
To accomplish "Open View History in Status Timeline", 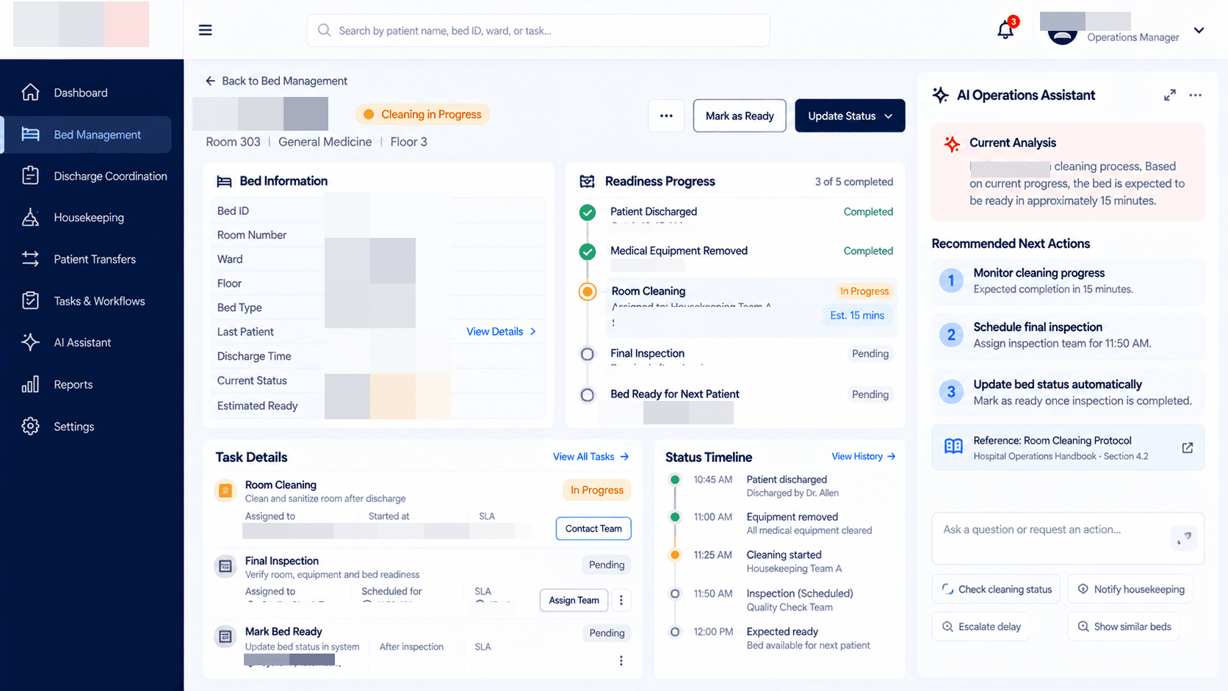I will (864, 457).
